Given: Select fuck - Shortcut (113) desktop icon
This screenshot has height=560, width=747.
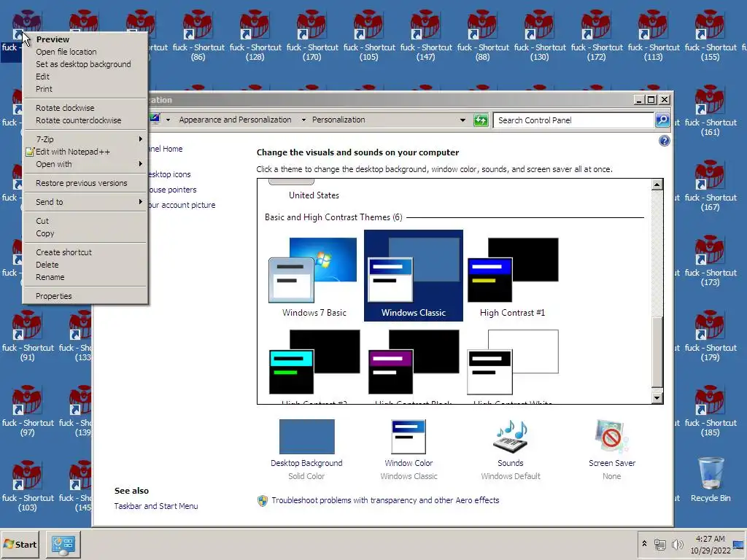Looking at the screenshot, I should pos(653,36).
